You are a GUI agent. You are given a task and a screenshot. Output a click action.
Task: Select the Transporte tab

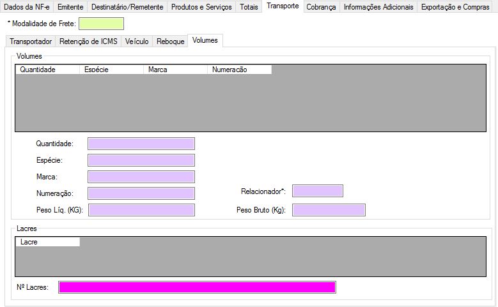(x=283, y=6)
